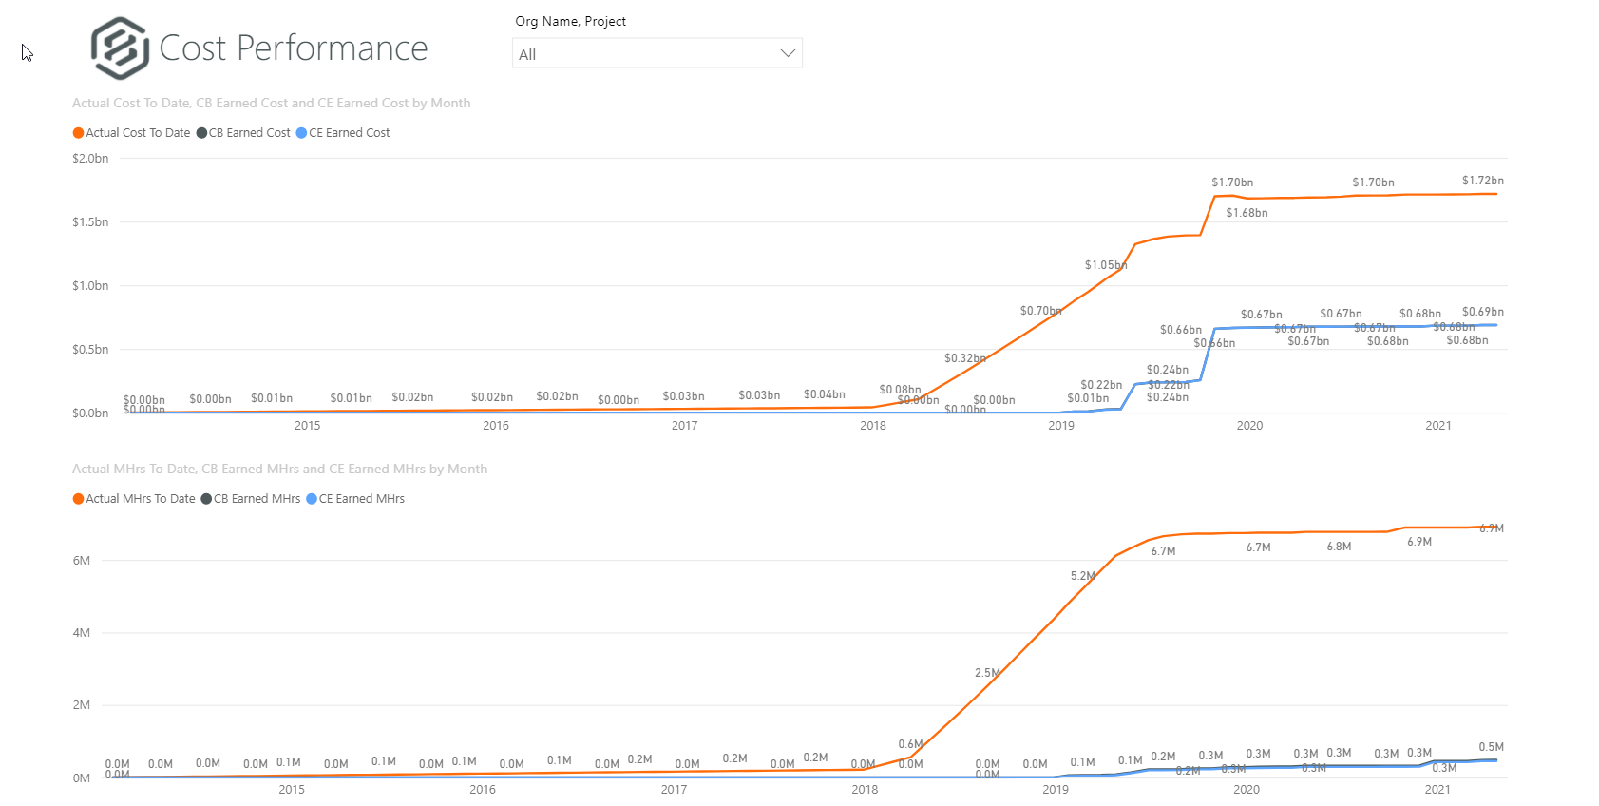Select the Actual MHrs To Date legend marker

(x=79, y=499)
